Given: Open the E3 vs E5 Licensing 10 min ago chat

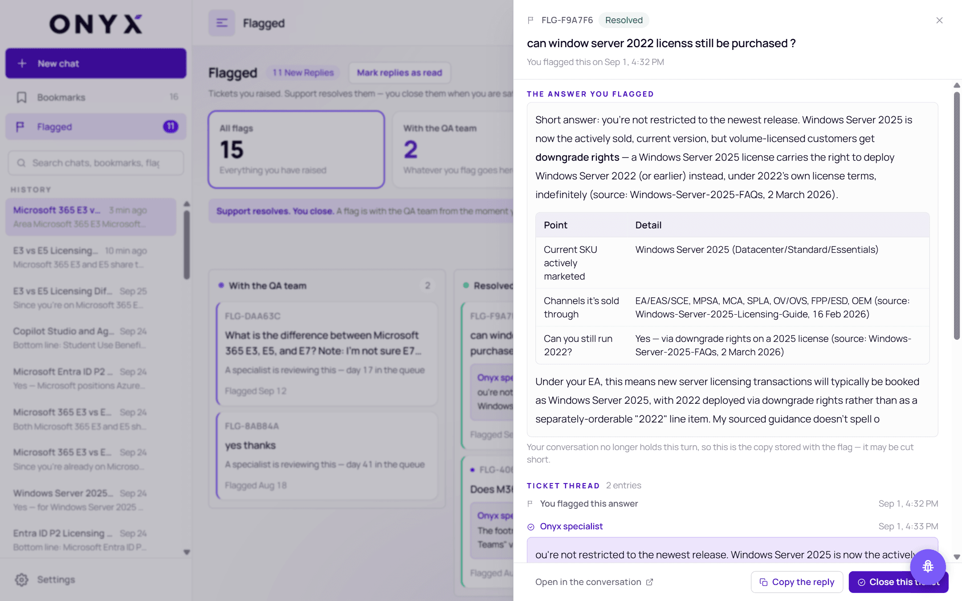Looking at the screenshot, I should point(91,257).
